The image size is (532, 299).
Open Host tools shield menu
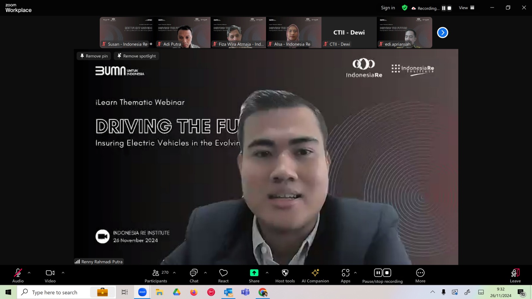285,276
